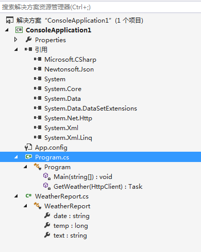Go to GetWeather(HttpClient) : Task method
Image resolution: width=201 pixels, height=252 pixels.
[98, 187]
